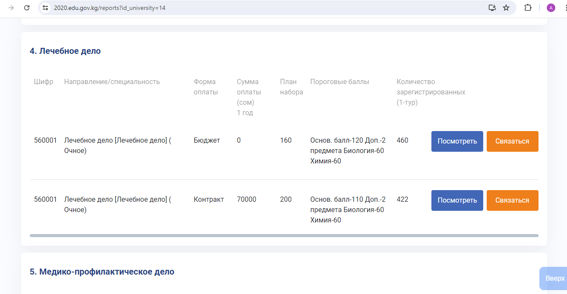Click Посмотреть for the Контракт row
The width and height of the screenshot is (567, 294).
(x=457, y=200)
